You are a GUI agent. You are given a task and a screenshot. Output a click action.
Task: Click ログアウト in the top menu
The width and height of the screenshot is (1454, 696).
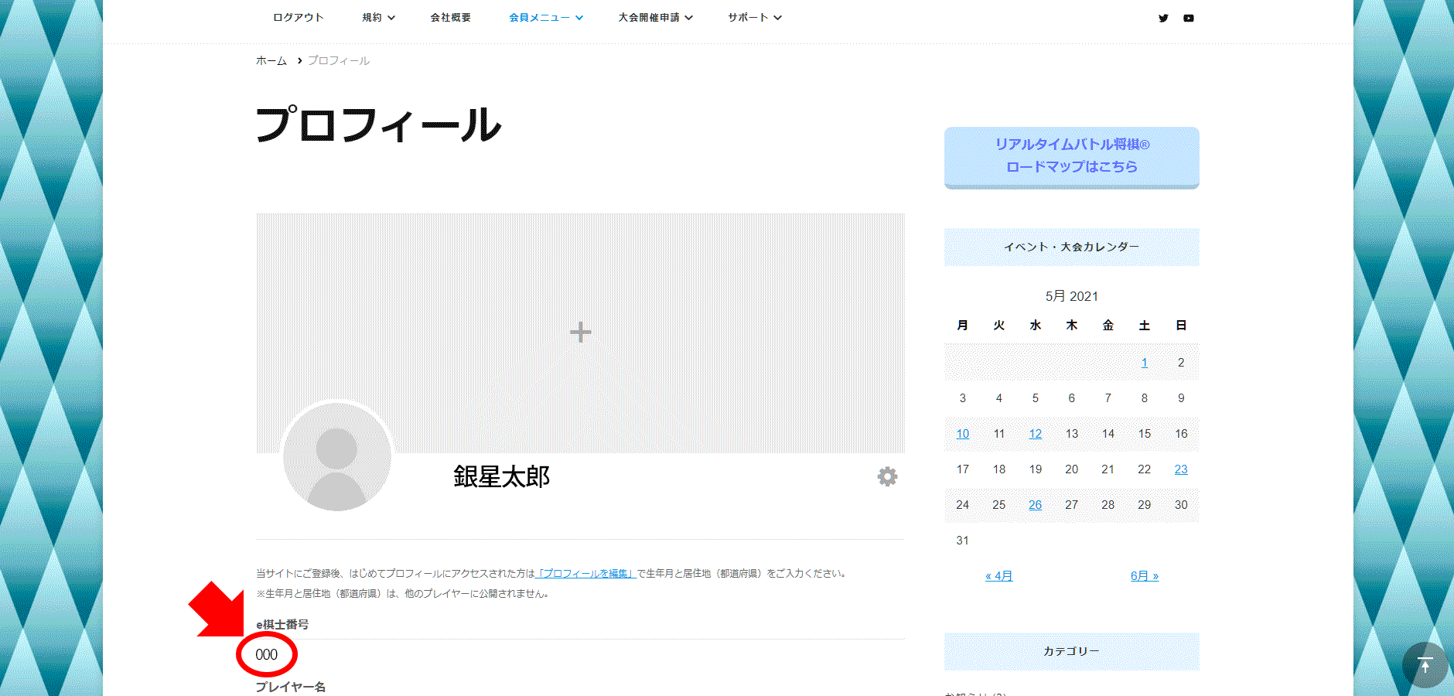298,17
